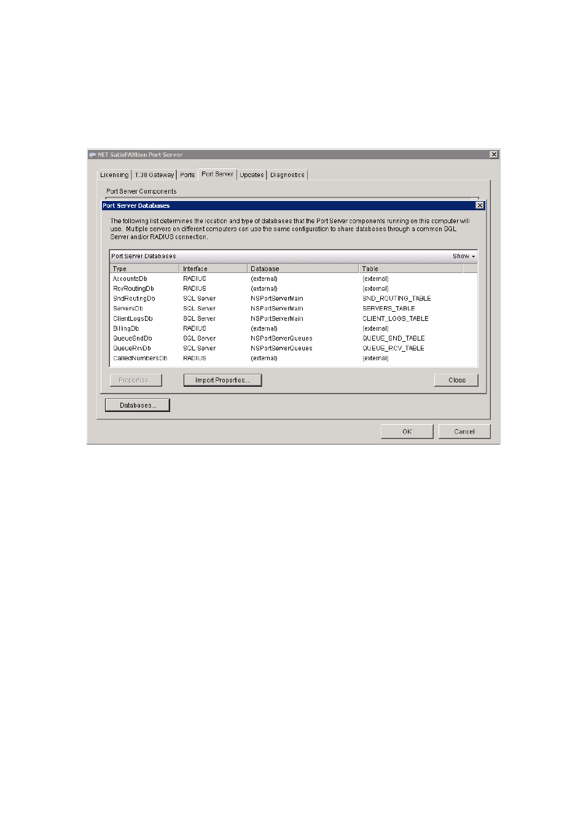This screenshot has height=830, width=586.
Task: Click NSPortServerQueues in the QueueSndDb row
Action: (x=281, y=338)
